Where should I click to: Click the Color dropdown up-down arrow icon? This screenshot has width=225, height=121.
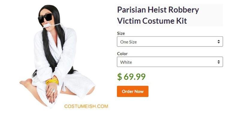(218, 62)
